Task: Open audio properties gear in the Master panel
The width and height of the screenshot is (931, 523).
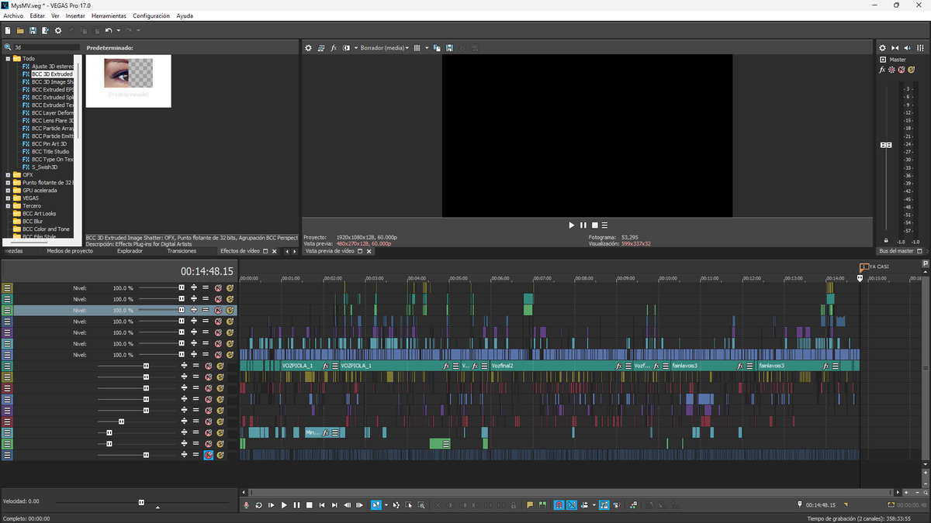Action: coord(883,48)
